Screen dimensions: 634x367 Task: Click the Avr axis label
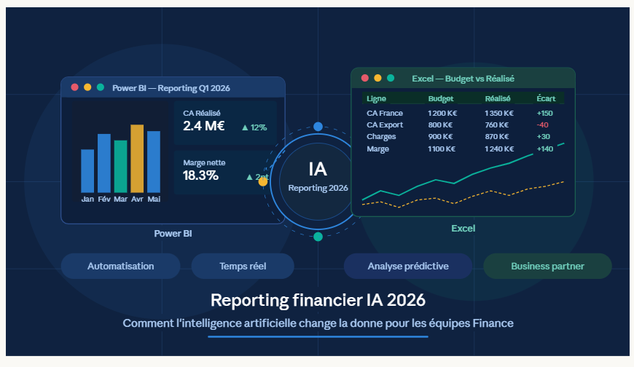pos(137,199)
